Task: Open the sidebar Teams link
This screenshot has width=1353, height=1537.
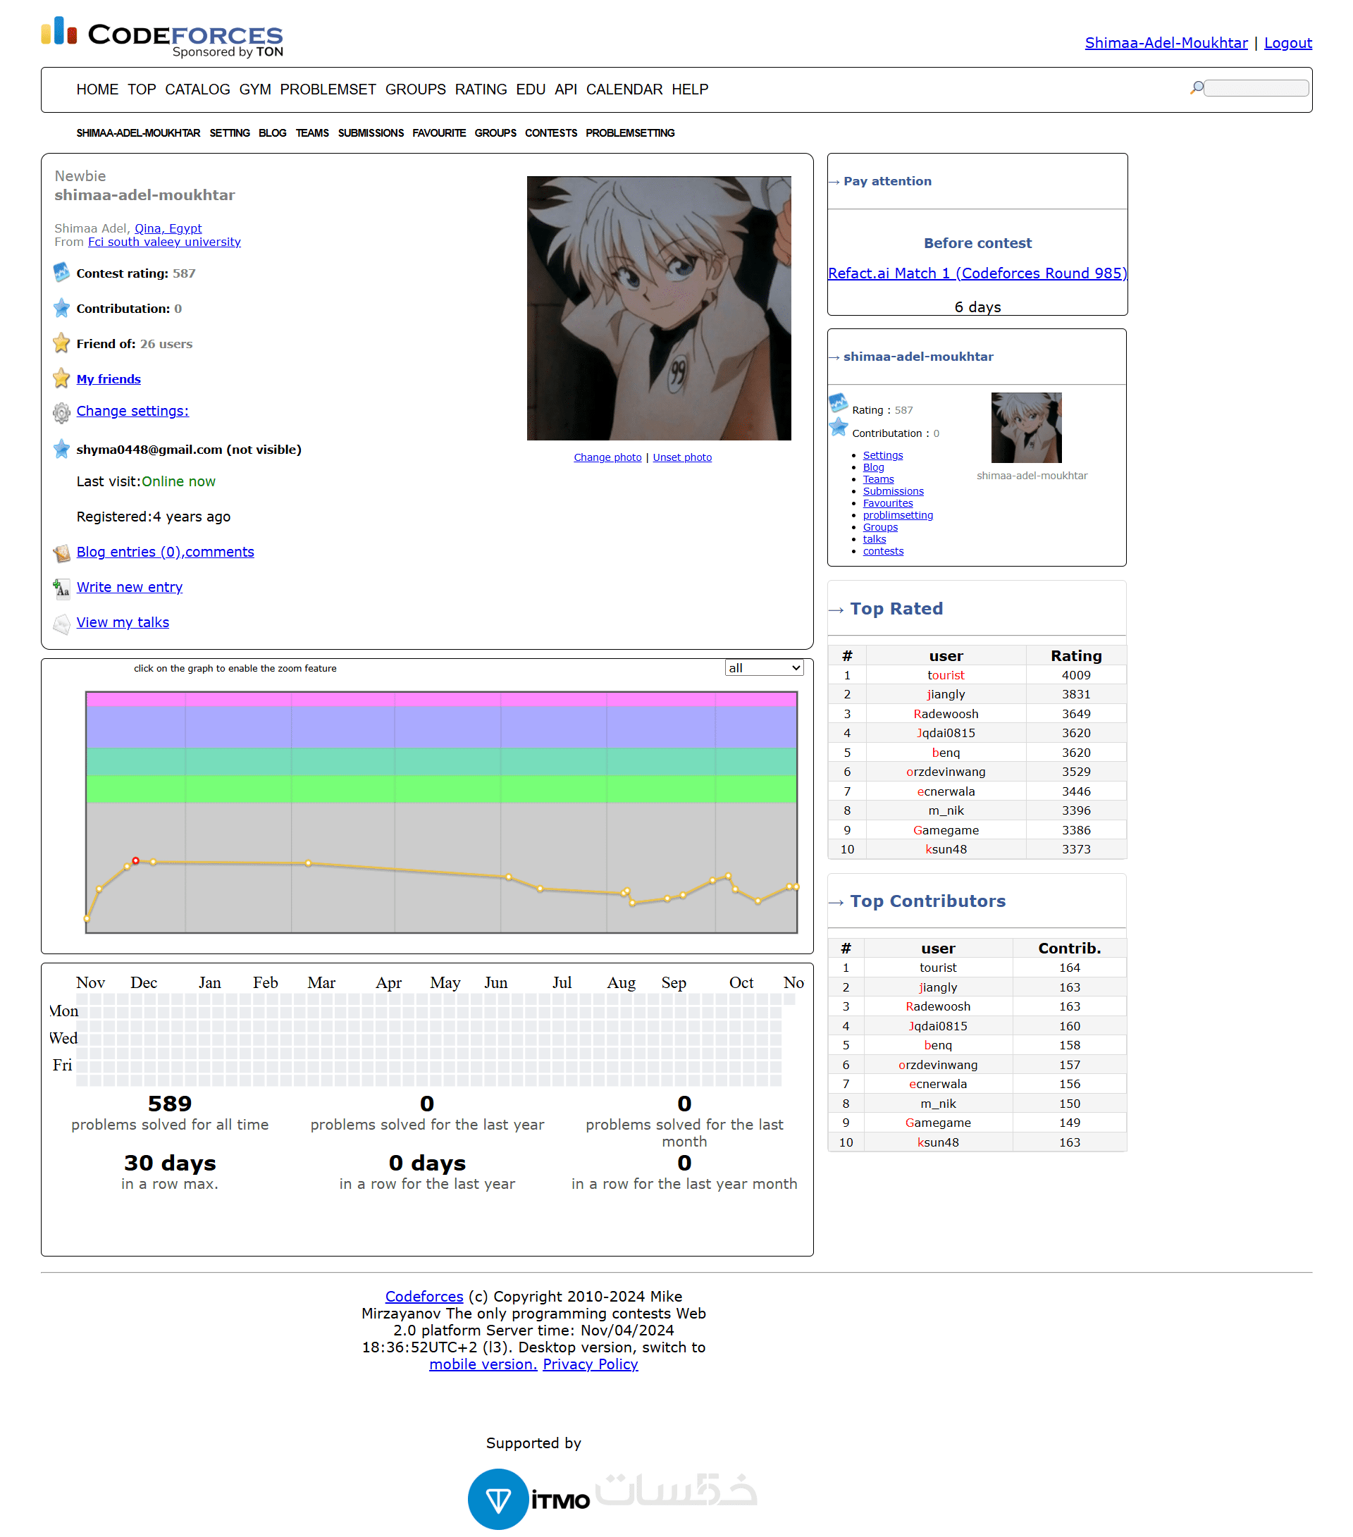Action: 877,479
